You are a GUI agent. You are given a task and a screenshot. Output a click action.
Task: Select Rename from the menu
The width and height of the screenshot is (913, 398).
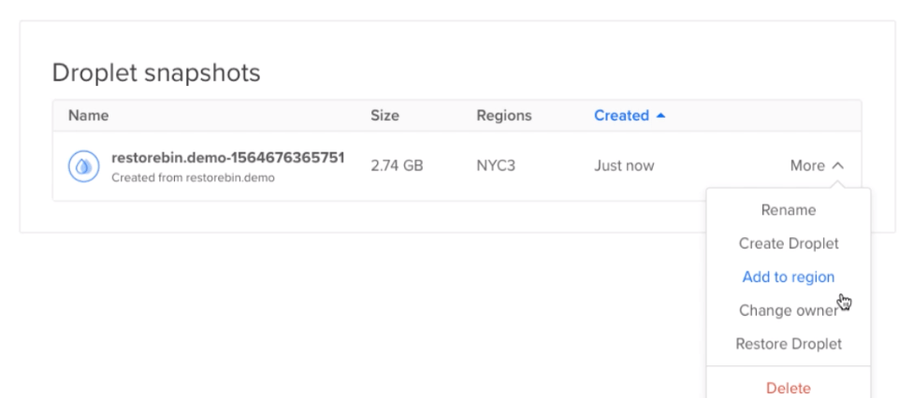pos(789,210)
